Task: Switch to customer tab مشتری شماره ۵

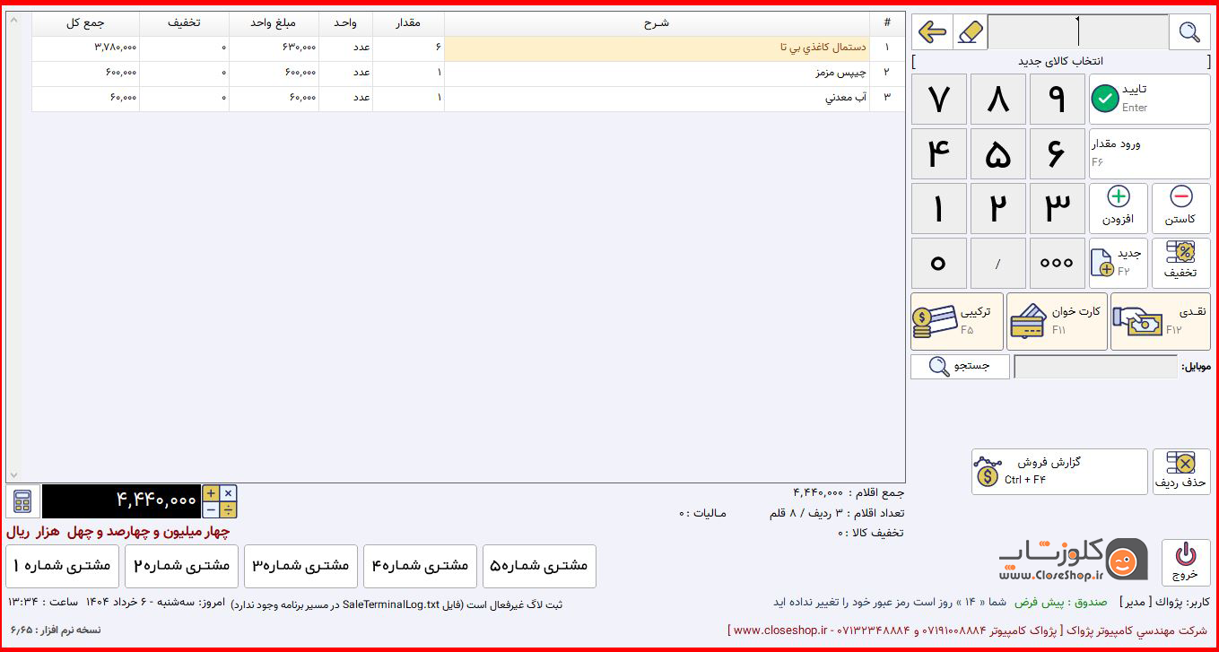Action: [x=539, y=566]
